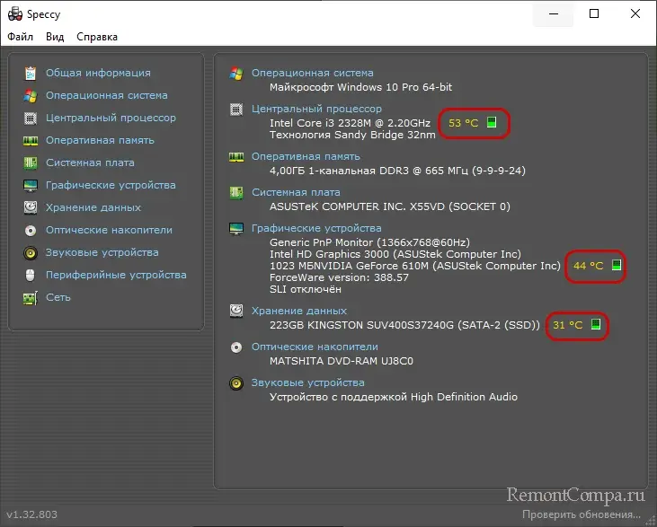657x527 pixels.
Task: Click the network icon beside Сеть
Action: pos(31,297)
